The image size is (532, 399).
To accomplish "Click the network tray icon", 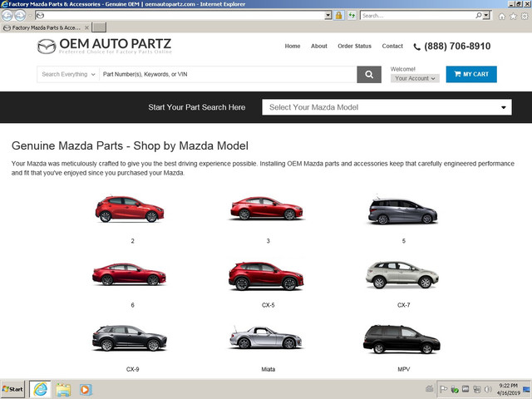I will [476, 389].
